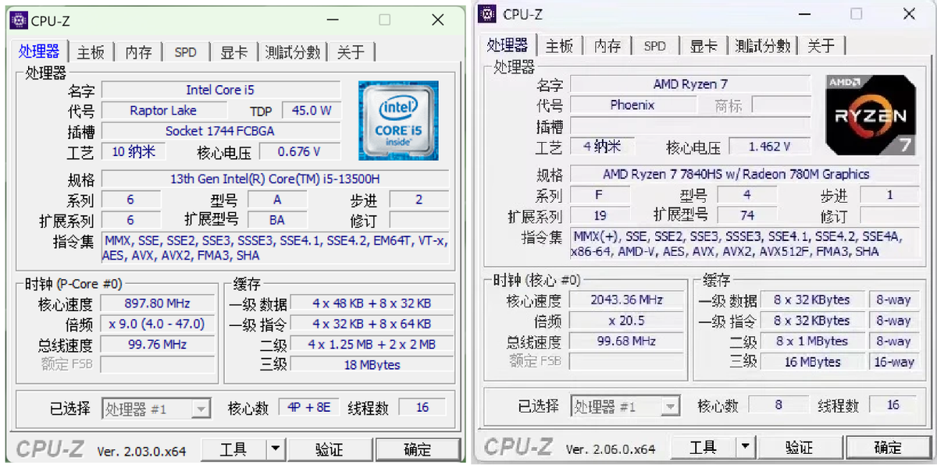This screenshot has height=468, width=937.
Task: Select 处理器 tab in the right AMD window
Action: 508,44
